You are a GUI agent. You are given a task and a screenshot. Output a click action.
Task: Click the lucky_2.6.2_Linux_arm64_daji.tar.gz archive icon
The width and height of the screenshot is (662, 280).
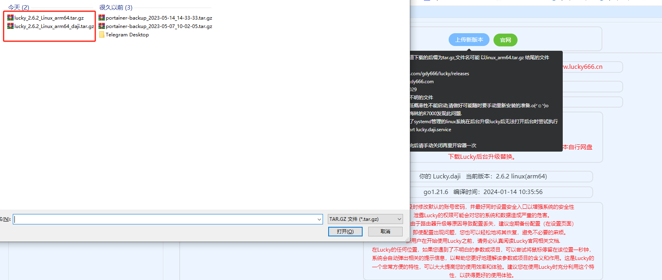tap(10, 26)
